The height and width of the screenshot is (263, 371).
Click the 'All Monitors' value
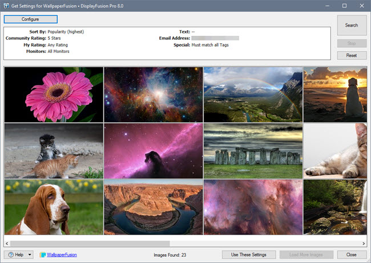58,51
